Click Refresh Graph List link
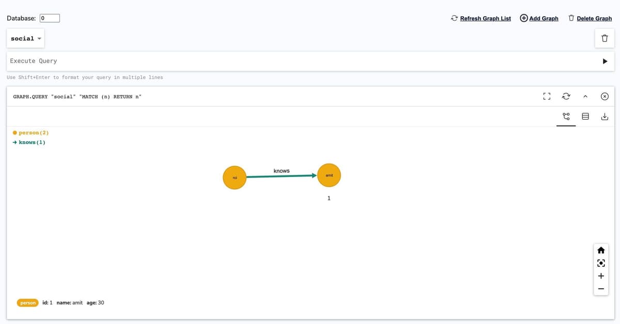 tap(481, 19)
